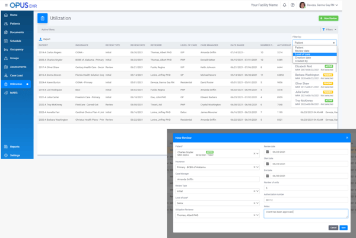This screenshot has height=238, width=356.
Task: Click the Number of units field
Action: [x=306, y=188]
